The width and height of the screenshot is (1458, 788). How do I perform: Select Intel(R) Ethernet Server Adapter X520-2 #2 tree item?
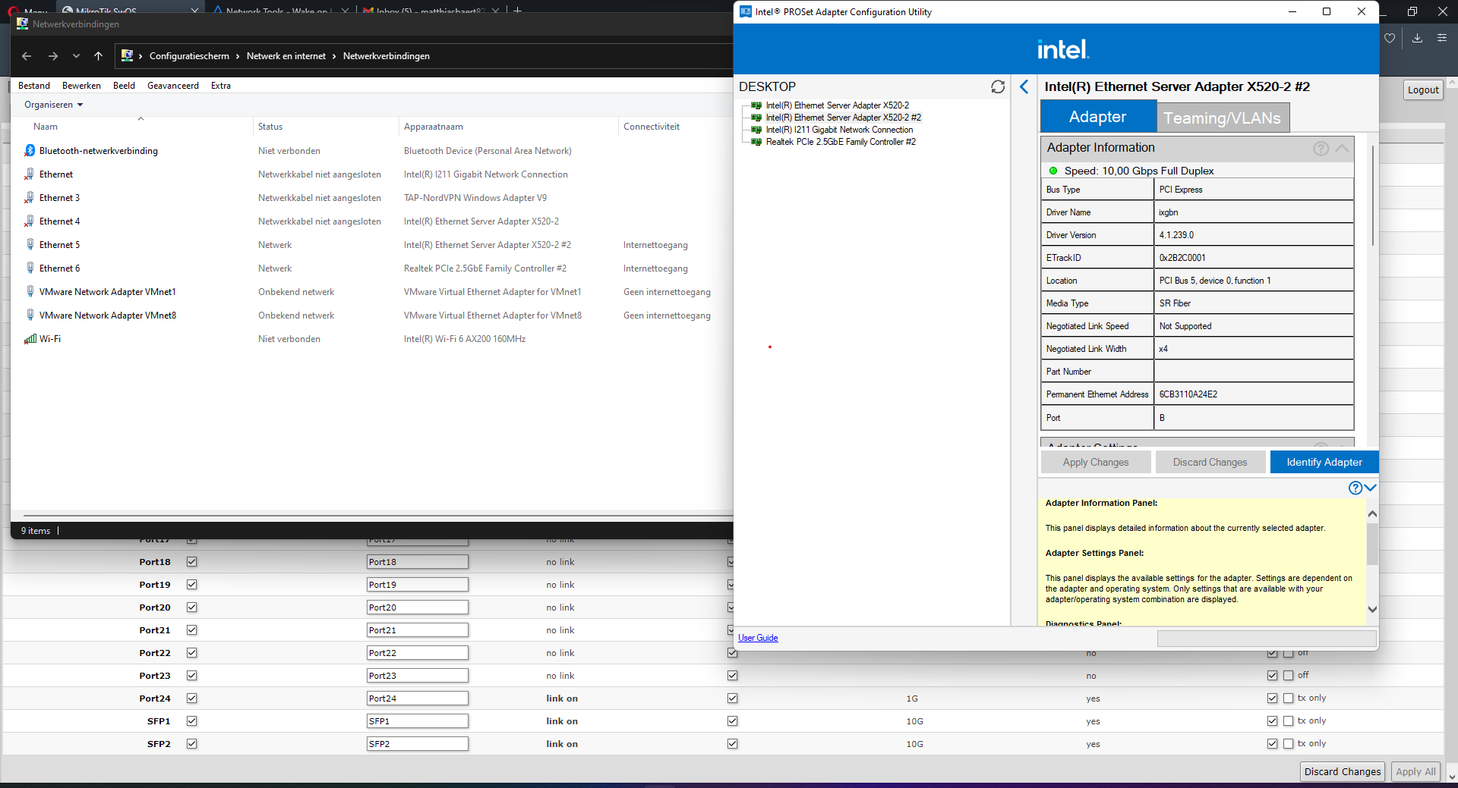[x=843, y=118]
